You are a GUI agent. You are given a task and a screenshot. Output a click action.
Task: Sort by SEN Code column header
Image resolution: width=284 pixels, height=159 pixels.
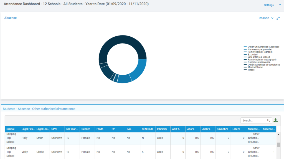148,129
